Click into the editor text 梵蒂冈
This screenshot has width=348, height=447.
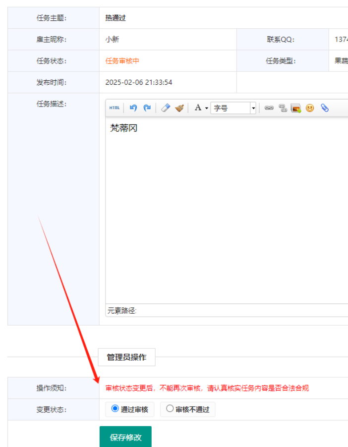124,128
